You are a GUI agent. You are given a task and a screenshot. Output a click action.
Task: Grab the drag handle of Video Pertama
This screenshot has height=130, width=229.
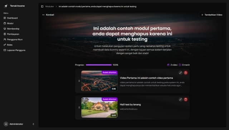coord(79,81)
